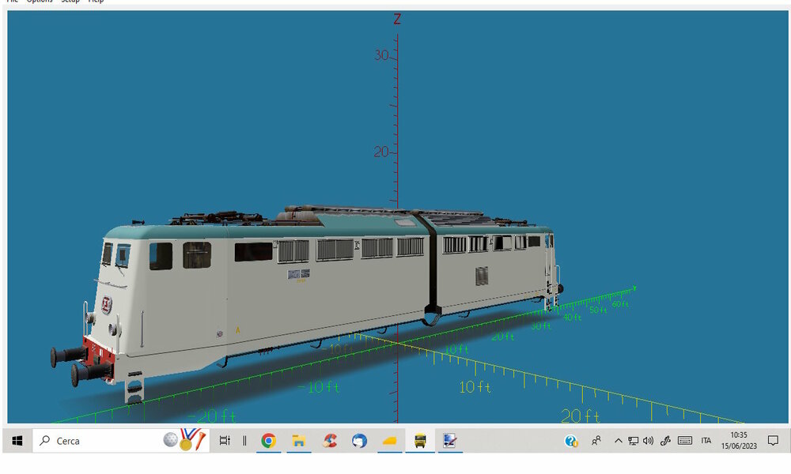
Task: Click the pen workspace tray icon
Action: pos(665,441)
